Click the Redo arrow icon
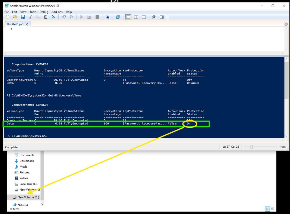Image resolution: width=290 pixels, height=214 pixels. (x=72, y=17)
